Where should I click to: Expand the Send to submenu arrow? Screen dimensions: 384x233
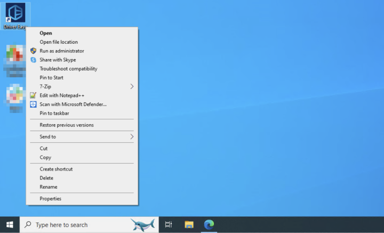pos(132,136)
